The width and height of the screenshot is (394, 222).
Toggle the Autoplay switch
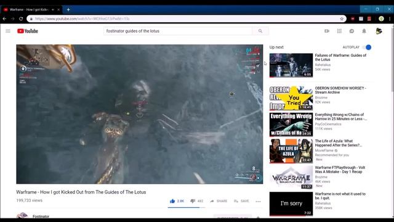click(367, 47)
